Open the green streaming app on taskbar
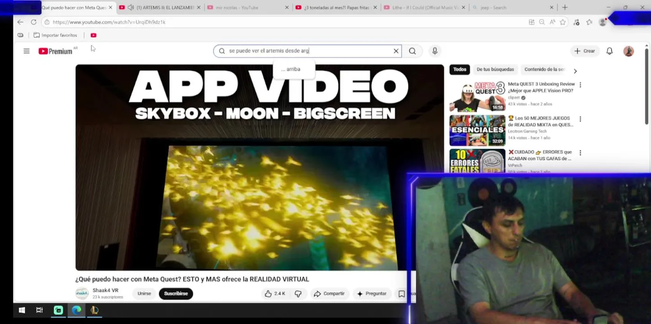The width and height of the screenshot is (651, 324). pyautogui.click(x=58, y=310)
